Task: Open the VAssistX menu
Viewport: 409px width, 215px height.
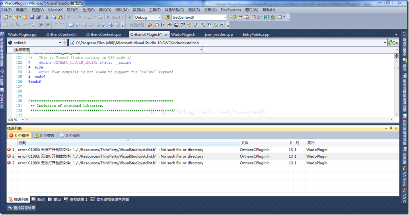Action: click(55, 10)
